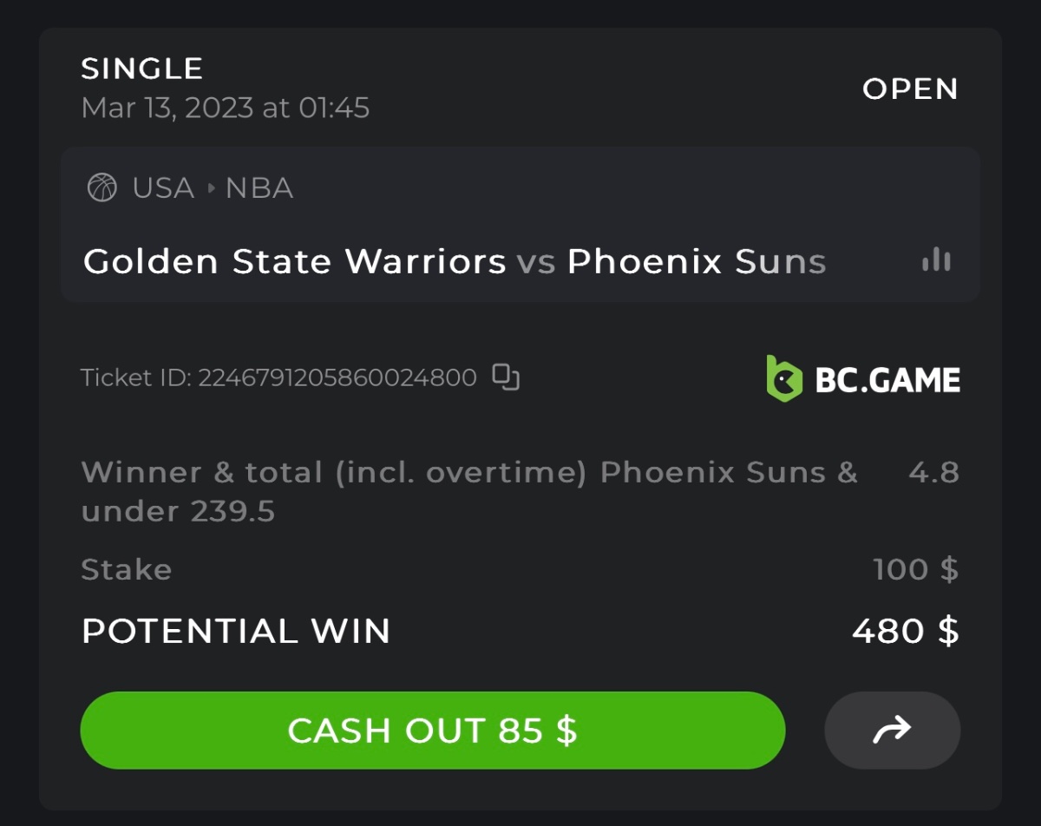Click the 4.8 odds value
The height and width of the screenshot is (826, 1041).
933,473
